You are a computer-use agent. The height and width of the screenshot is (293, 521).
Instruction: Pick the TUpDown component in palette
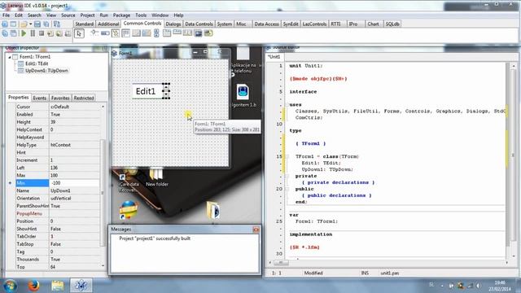(x=156, y=33)
